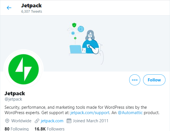The image size is (170, 131).
Task: Open the more options ellipsis button
Action: pos(135,80)
